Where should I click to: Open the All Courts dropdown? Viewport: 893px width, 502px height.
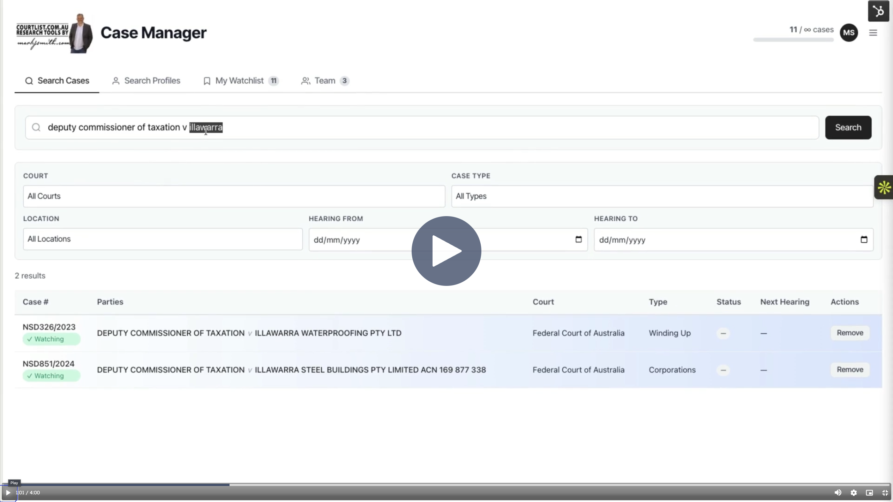tap(234, 196)
